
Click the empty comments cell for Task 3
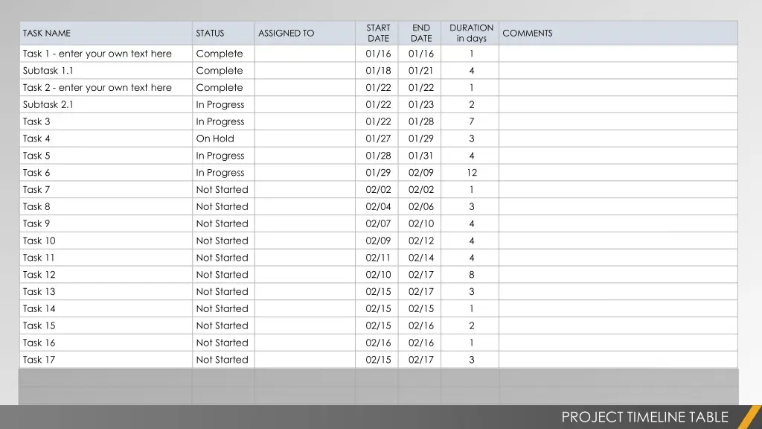point(618,121)
